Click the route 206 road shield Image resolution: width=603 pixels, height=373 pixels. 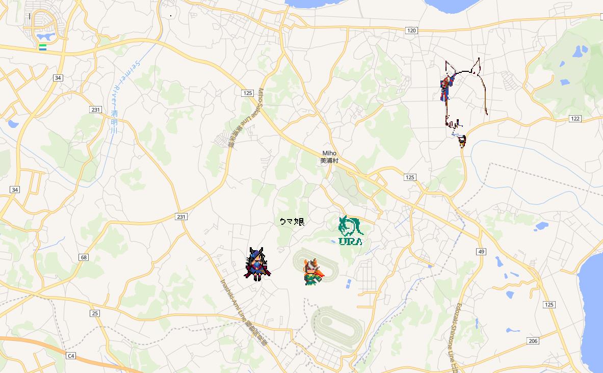click(x=533, y=341)
